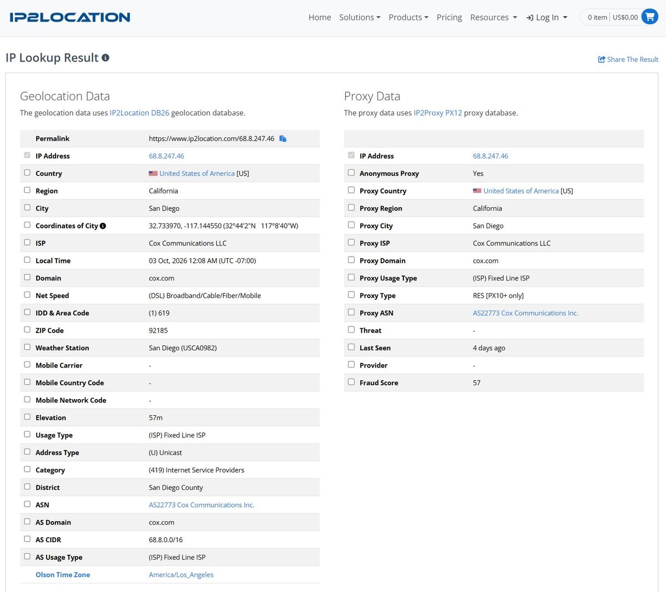The height and width of the screenshot is (592, 666).
Task: Expand the Solutions dropdown menu
Action: click(x=360, y=17)
